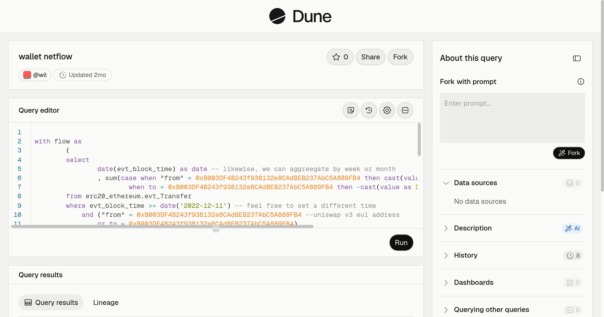604x317 pixels.
Task: Click the '--uniswap v3 eul address' comment
Action: tap(352, 215)
